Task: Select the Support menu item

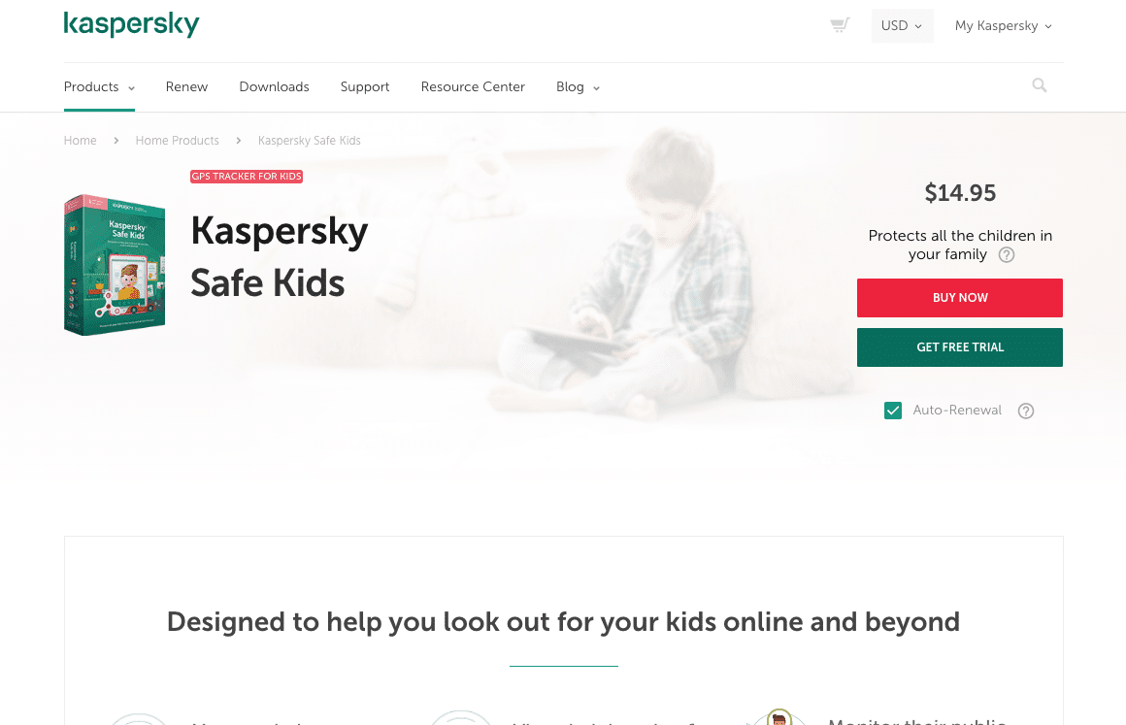Action: coord(364,86)
